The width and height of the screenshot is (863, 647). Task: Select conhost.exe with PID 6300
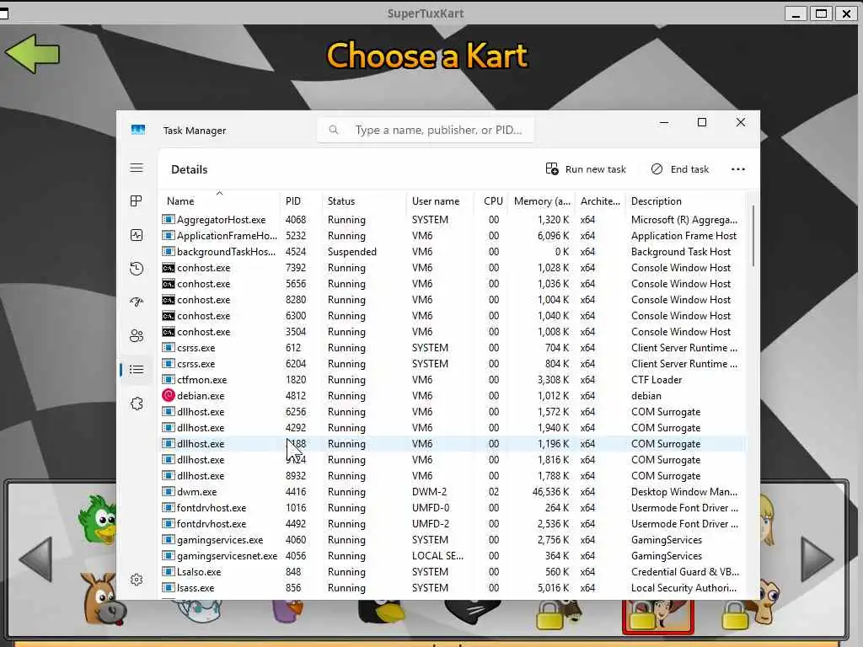pos(204,316)
